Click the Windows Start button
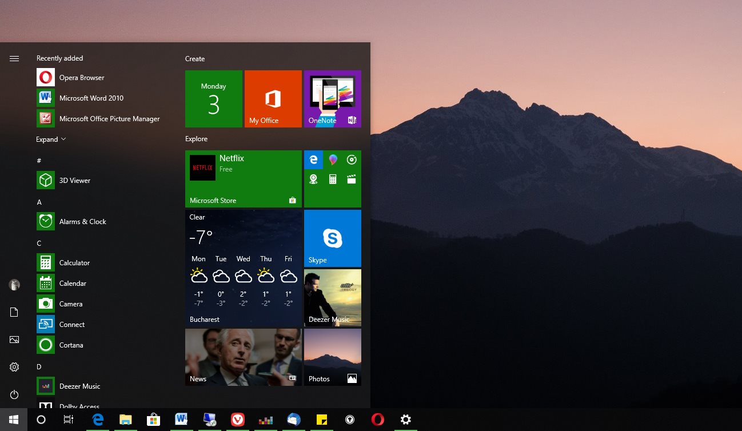The width and height of the screenshot is (742, 431). coord(14,420)
